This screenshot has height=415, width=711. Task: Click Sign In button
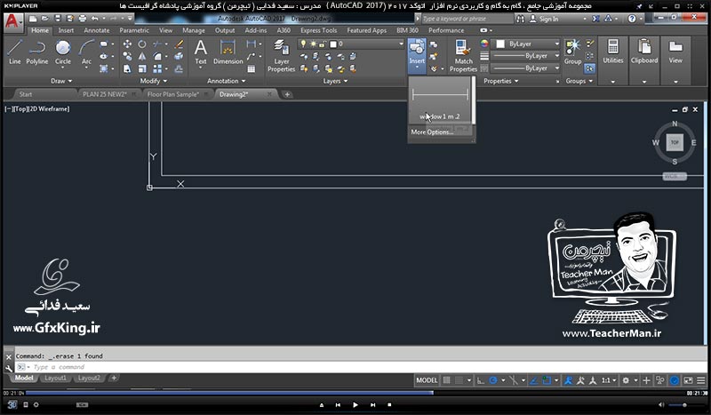click(x=543, y=19)
